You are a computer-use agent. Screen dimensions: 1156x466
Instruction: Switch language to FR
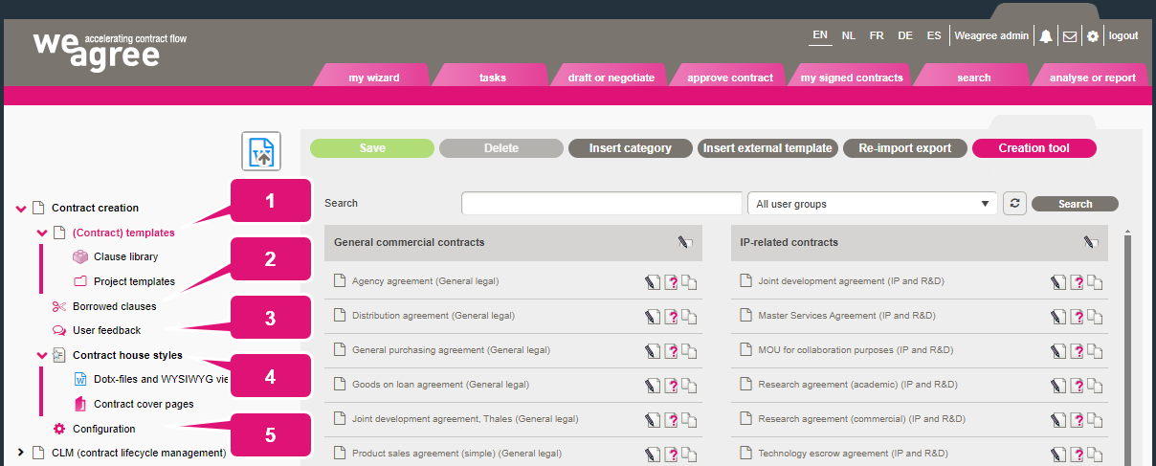tap(877, 36)
